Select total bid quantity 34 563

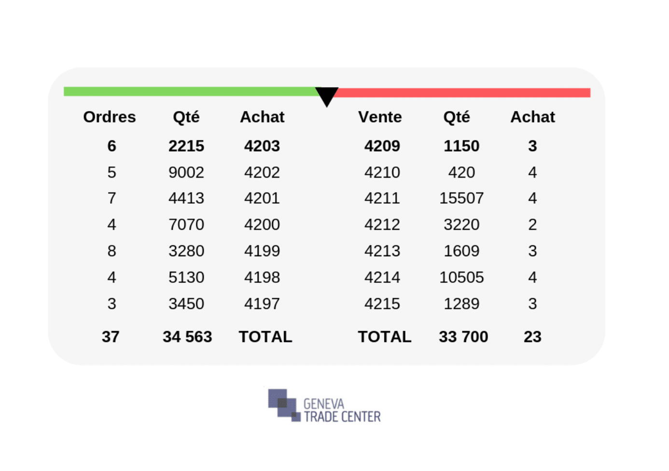pyautogui.click(x=187, y=336)
